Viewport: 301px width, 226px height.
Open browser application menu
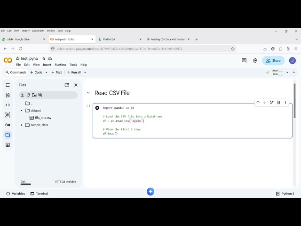(296, 49)
